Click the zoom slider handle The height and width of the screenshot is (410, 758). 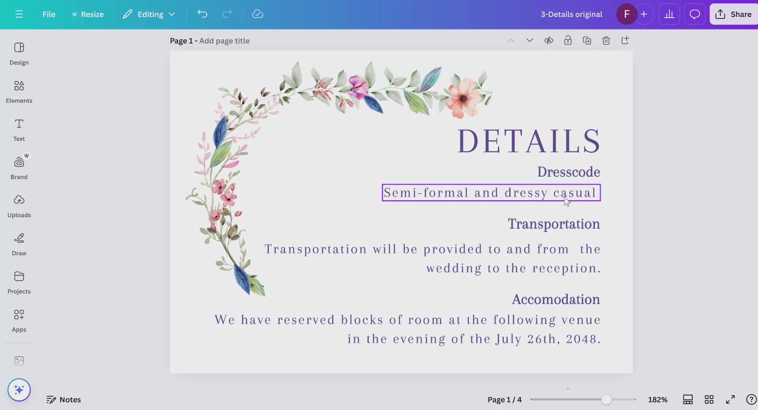606,399
